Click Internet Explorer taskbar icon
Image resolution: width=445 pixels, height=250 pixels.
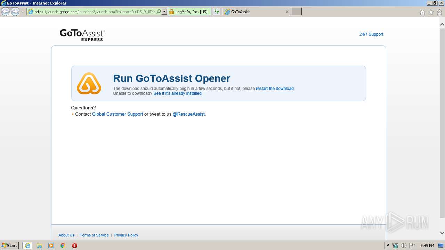pos(27,245)
